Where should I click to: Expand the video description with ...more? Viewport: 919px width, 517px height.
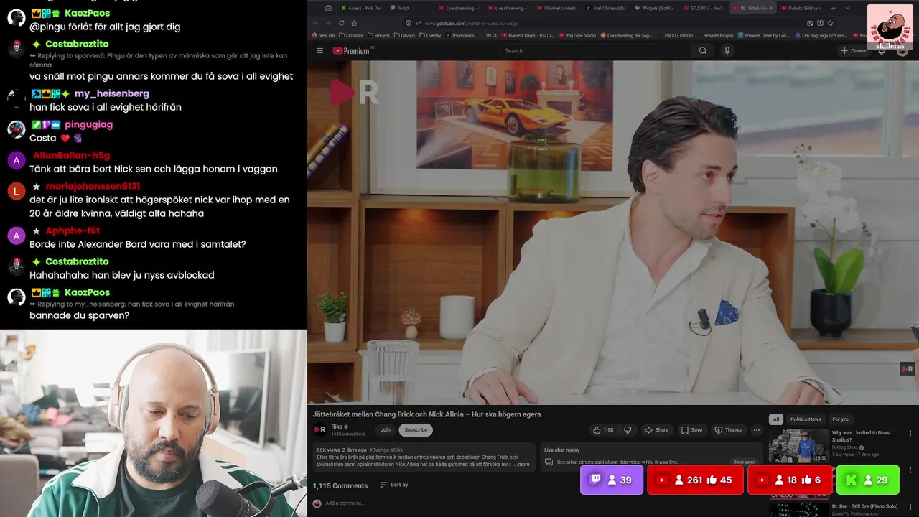(x=522, y=465)
